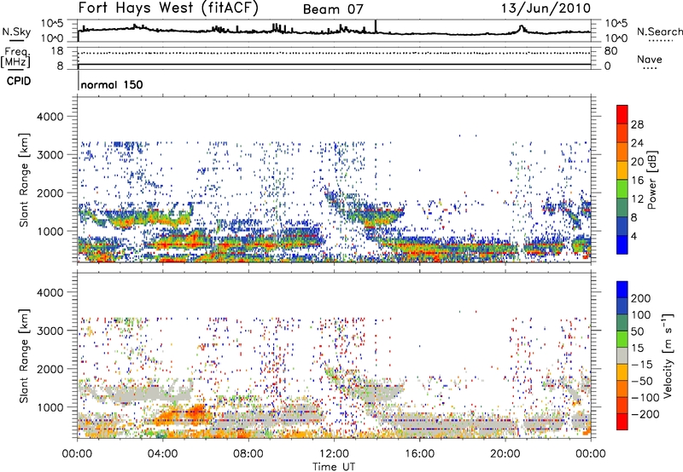This screenshot has width=683, height=472.
Task: Click the '16:00' time tick label
Action: click(x=419, y=454)
